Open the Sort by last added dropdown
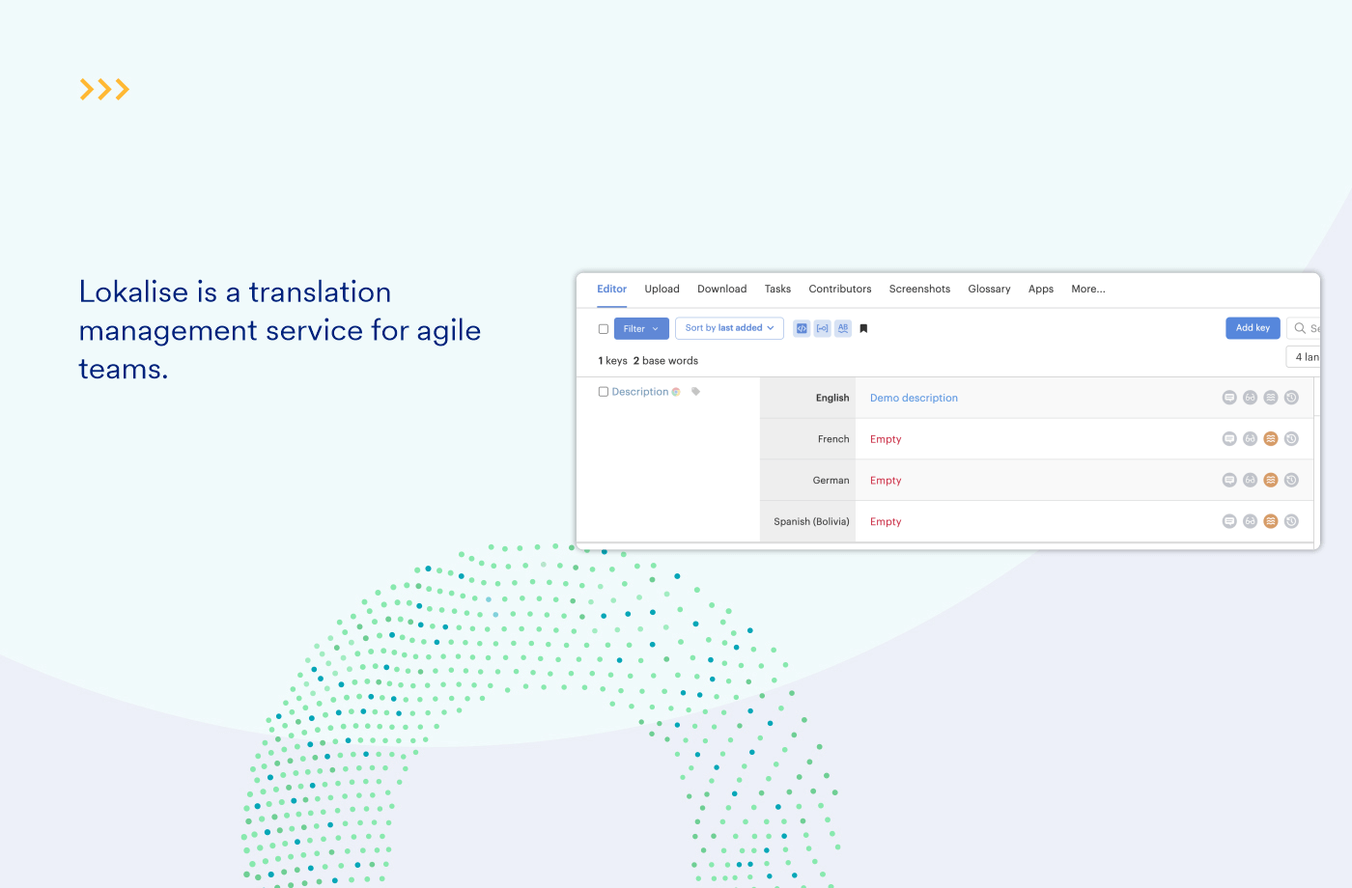 [x=729, y=328]
